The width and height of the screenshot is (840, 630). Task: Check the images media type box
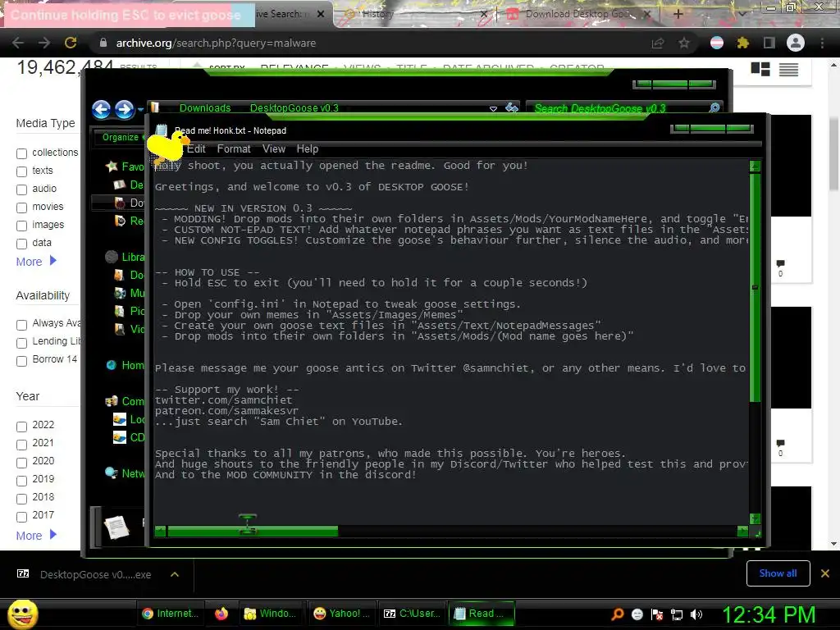click(x=21, y=226)
